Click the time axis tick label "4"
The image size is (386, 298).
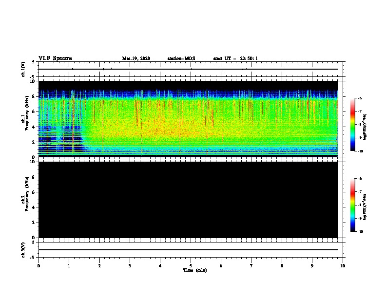coord(160,265)
